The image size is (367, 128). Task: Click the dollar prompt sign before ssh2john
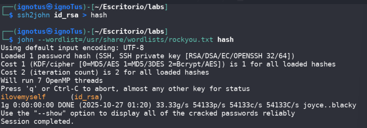(11, 15)
